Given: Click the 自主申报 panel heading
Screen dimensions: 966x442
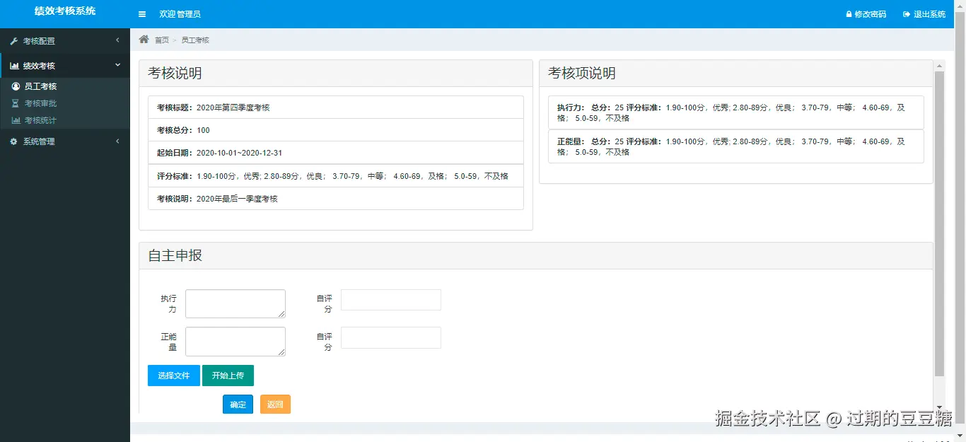Looking at the screenshot, I should tap(536, 256).
